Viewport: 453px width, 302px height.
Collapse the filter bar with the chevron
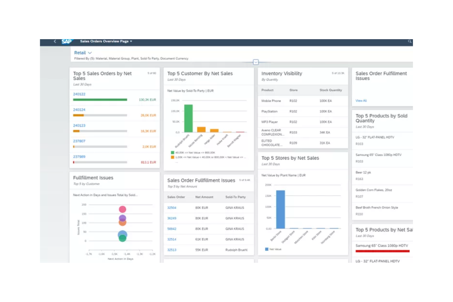point(256,62)
